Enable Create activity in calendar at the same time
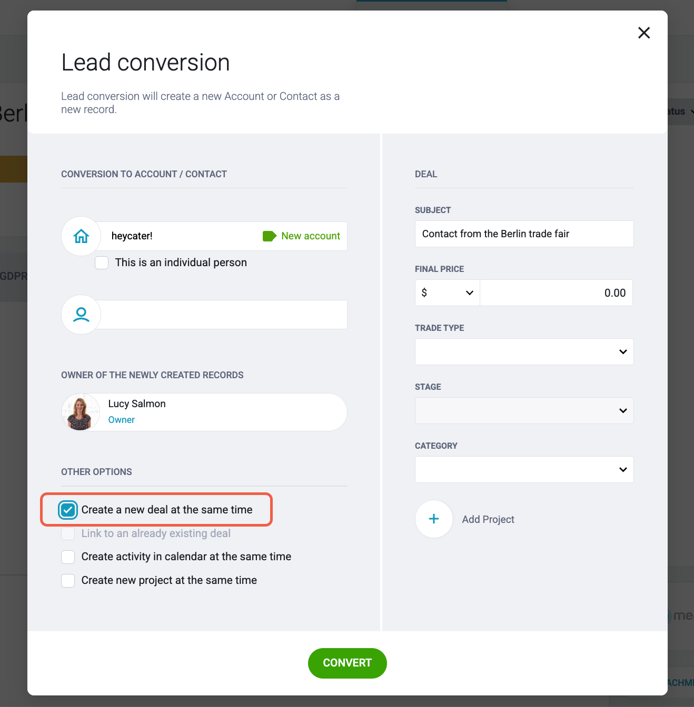 [68, 557]
